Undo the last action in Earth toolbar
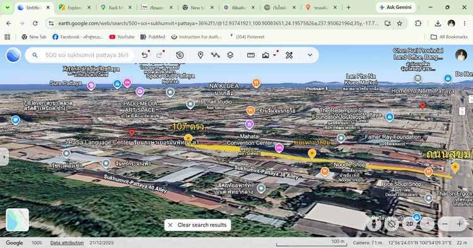 coord(145,55)
